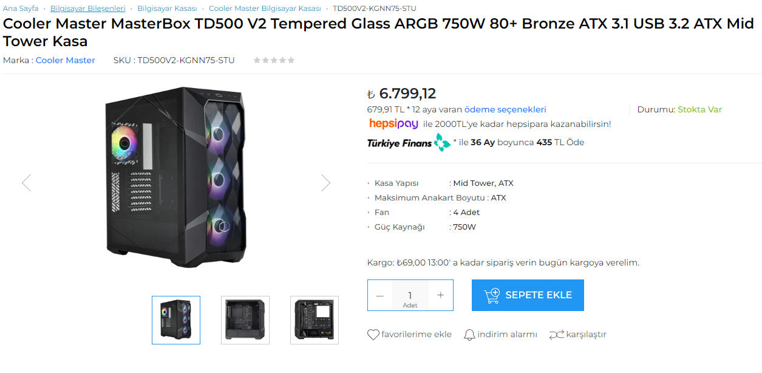The width and height of the screenshot is (762, 373).
Task: Increase quantity with the plus button
Action: pos(440,295)
